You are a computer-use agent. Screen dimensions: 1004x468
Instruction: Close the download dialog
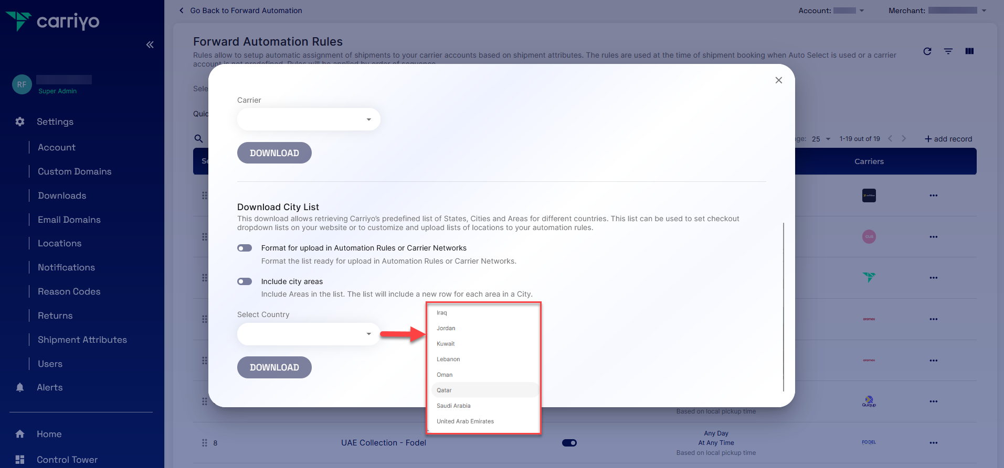tap(779, 80)
